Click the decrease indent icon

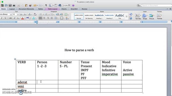(57, 14)
